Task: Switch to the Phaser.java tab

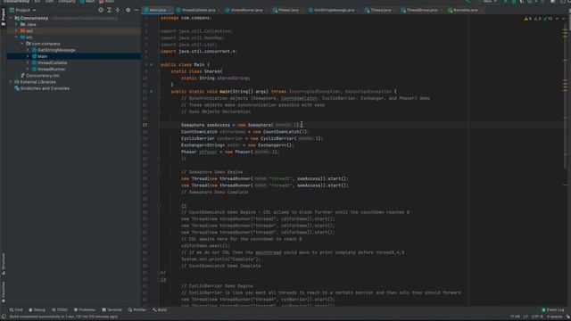Action: pyautogui.click(x=288, y=10)
